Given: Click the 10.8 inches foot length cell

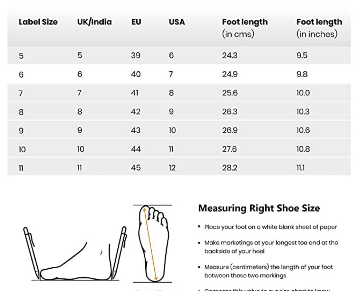Looking at the screenshot, I should click(x=303, y=149).
